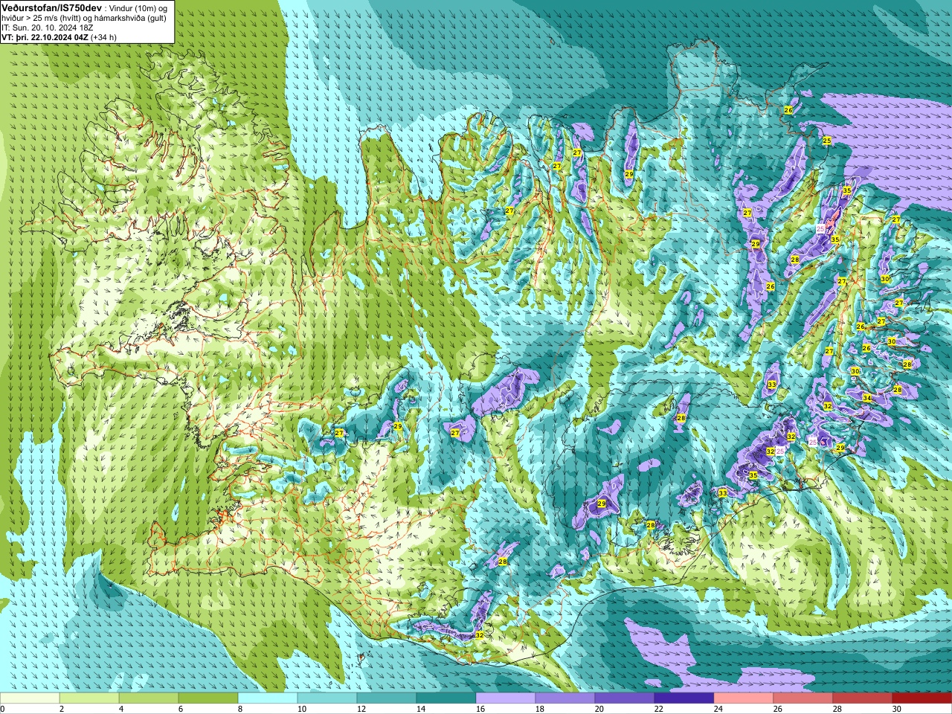
Task: Pick the 4–6 m/s green legend swatch
Action: [149, 698]
